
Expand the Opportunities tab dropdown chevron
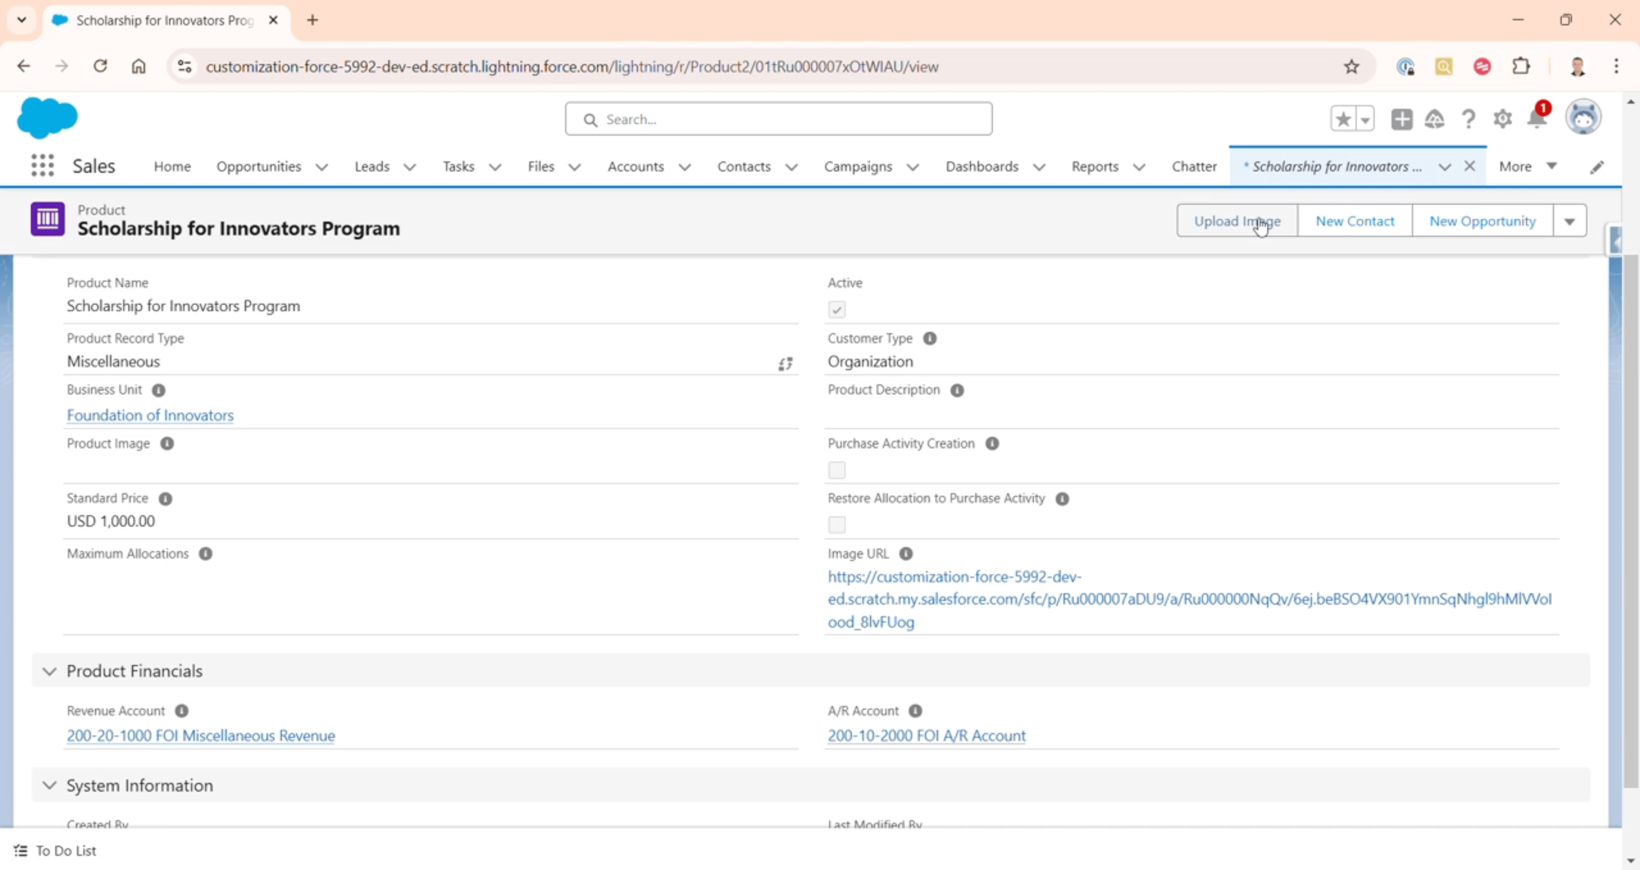tap(322, 167)
